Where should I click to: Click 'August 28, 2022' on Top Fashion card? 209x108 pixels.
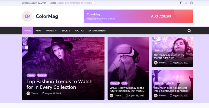(53, 93)
